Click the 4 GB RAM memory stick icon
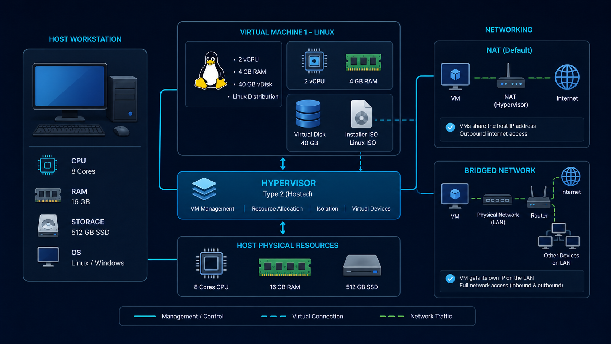This screenshot has height=344, width=611. (x=363, y=62)
